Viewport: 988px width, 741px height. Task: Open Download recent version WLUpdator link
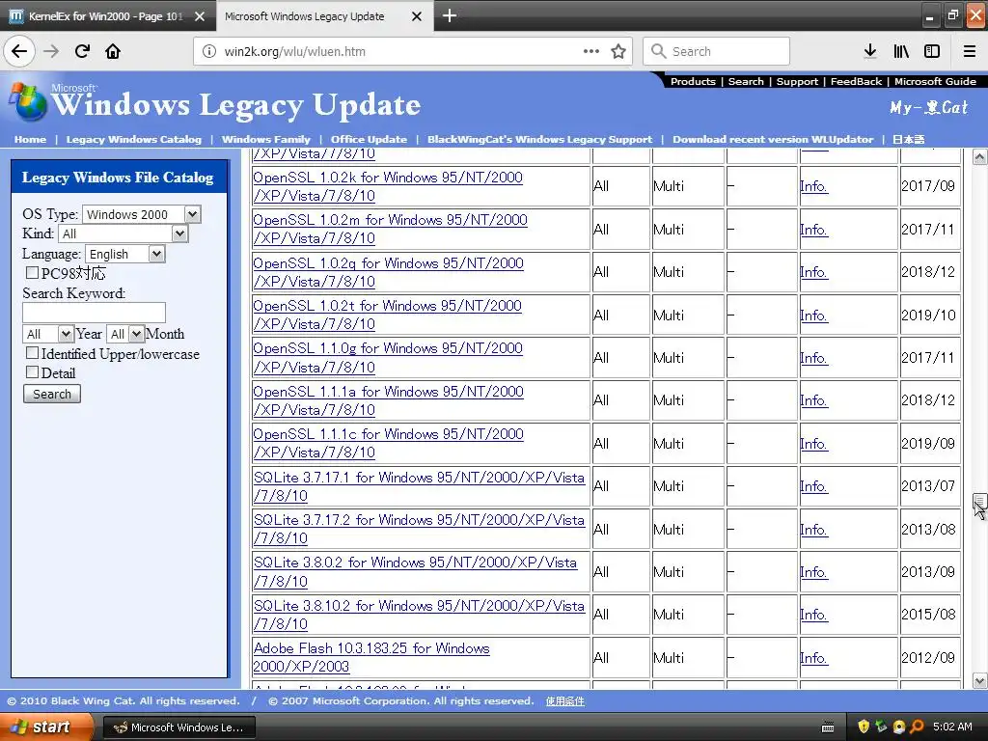coord(773,139)
